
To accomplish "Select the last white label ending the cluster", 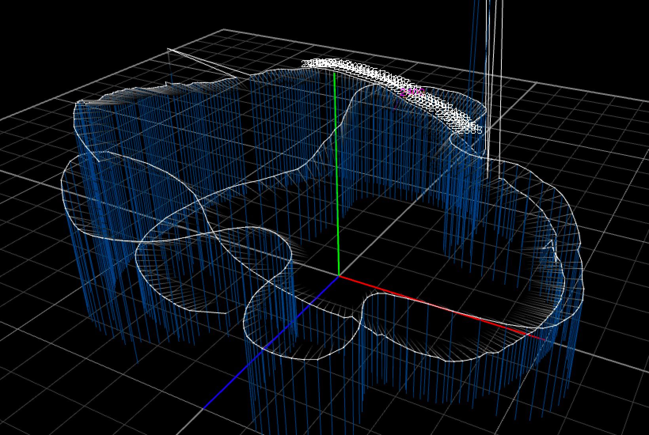I will coord(475,129).
